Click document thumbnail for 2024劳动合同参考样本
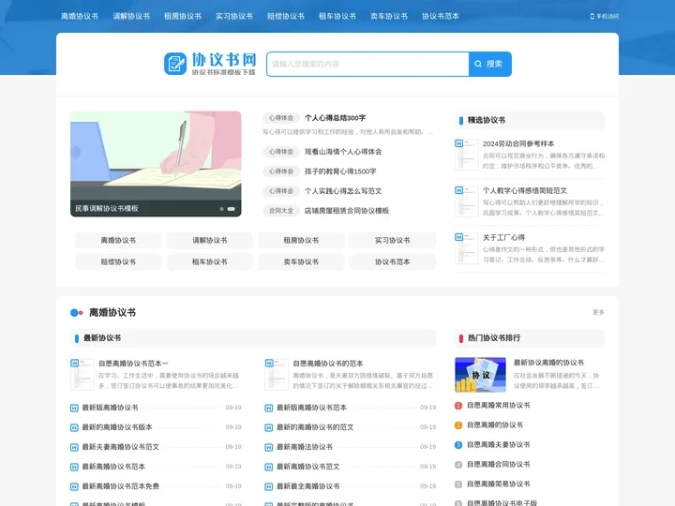 click(466, 155)
